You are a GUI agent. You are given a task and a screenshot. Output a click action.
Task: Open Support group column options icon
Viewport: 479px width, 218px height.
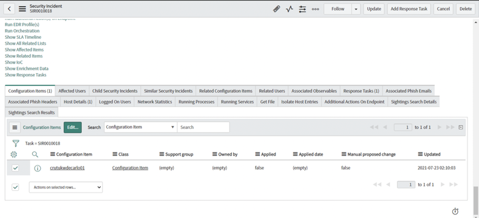(161, 154)
